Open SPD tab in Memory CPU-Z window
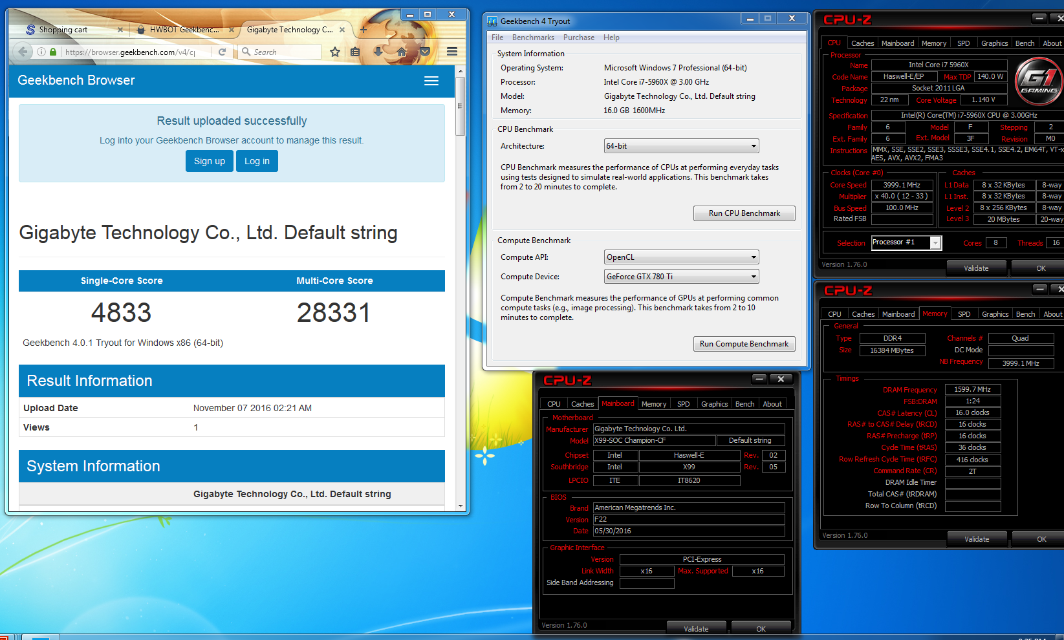 point(964,314)
